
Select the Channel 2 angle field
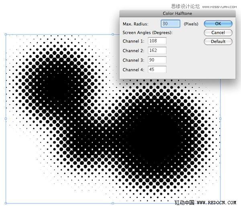click(x=157, y=51)
